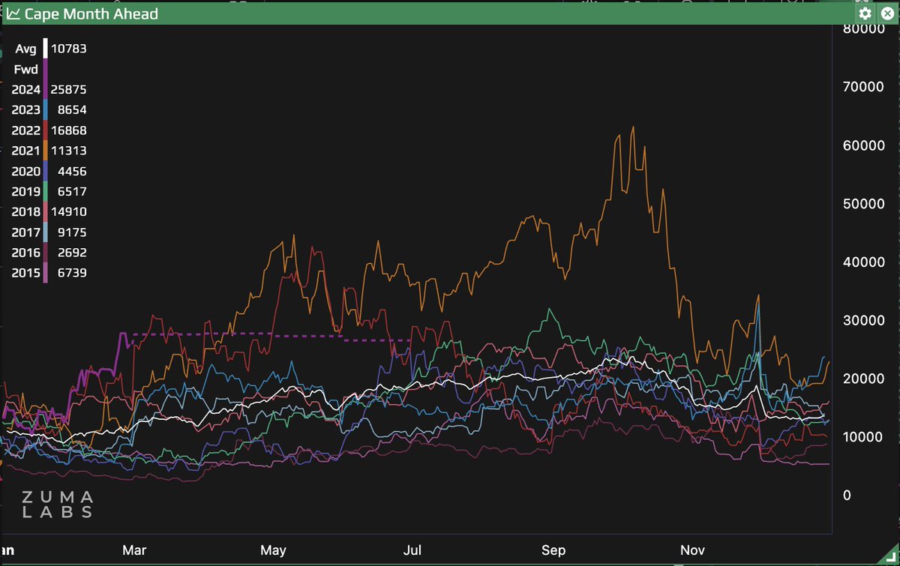Click the 2022 legend label
This screenshot has height=566, width=900.
pyautogui.click(x=25, y=130)
